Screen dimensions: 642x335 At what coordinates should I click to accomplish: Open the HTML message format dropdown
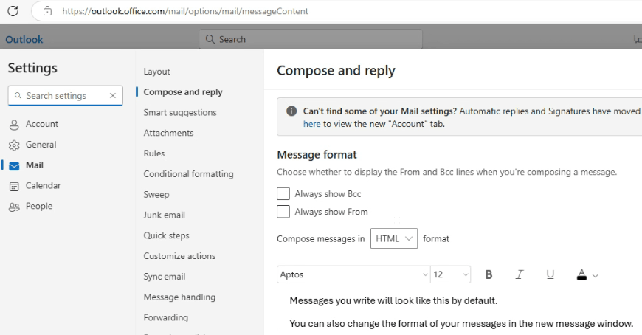click(x=393, y=238)
